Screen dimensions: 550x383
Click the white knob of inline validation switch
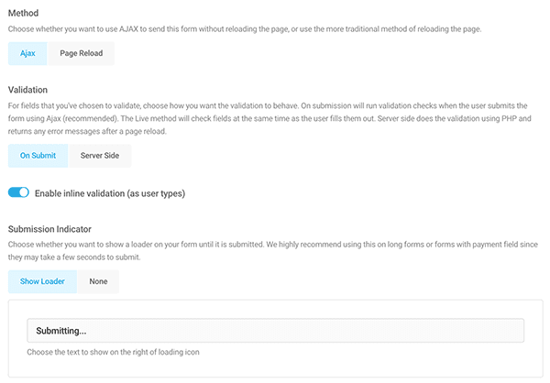click(24, 192)
